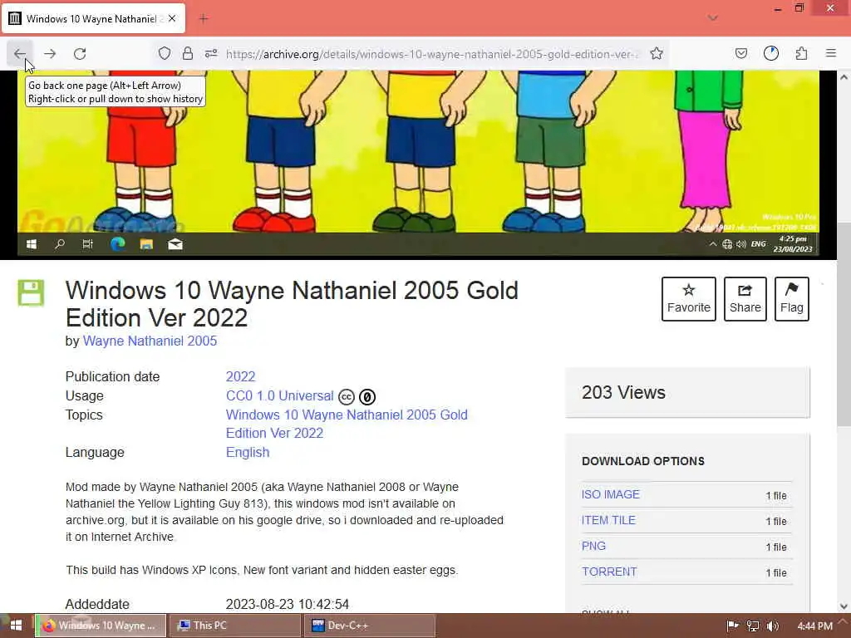Click the DOWNLOAD OPTIONS heading

coord(643,461)
